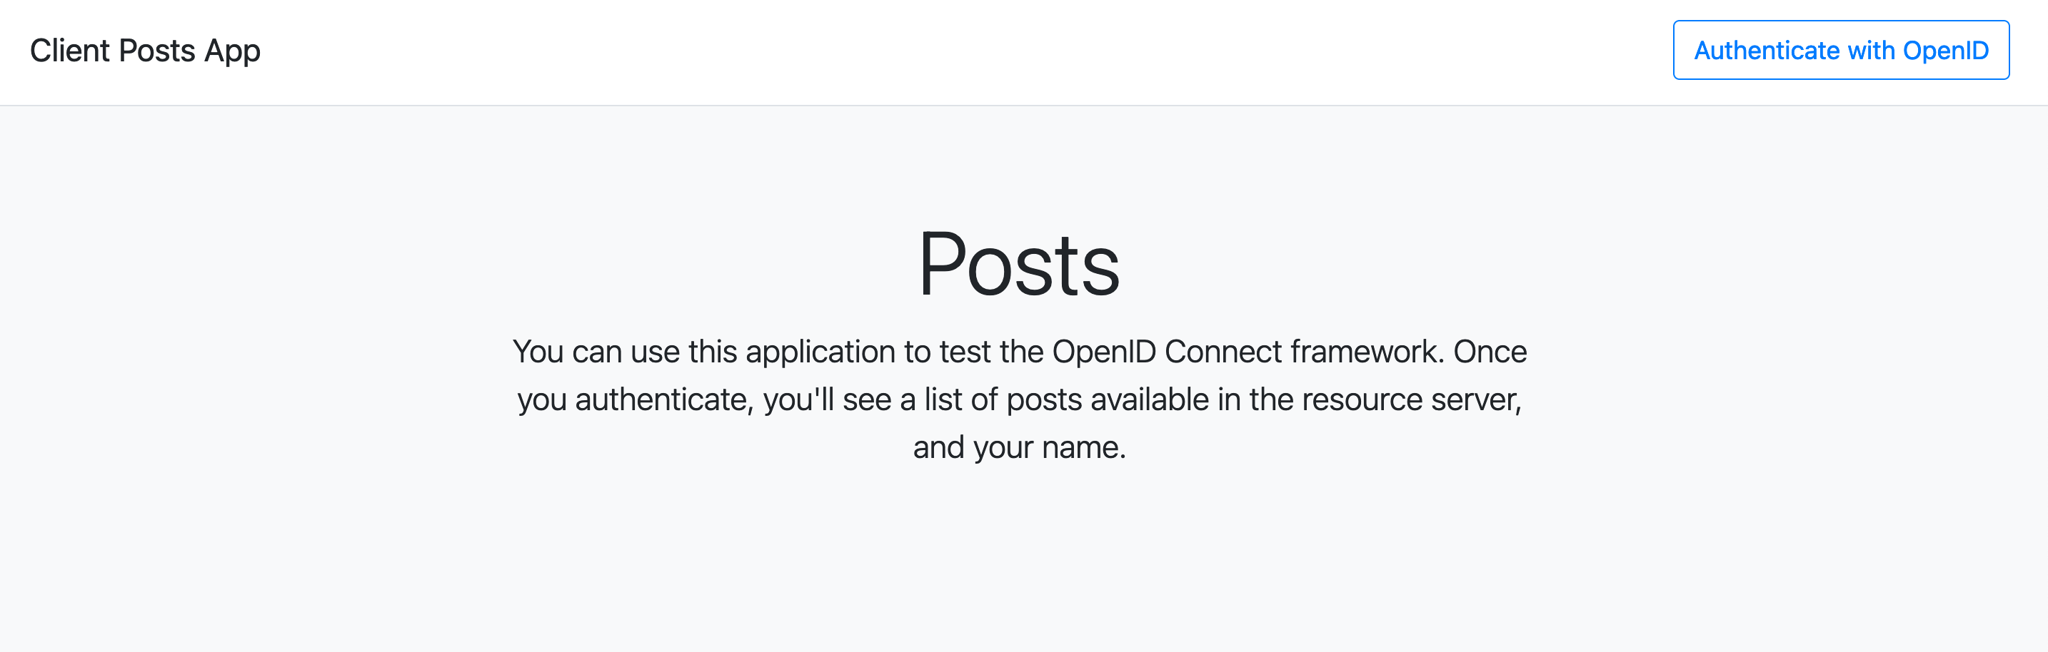Click the word "Client" in the navbar brand
This screenshot has height=652, width=2048.
coord(69,51)
